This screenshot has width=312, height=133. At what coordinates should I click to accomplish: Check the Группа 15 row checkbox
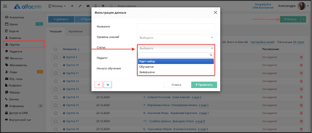tap(56, 105)
